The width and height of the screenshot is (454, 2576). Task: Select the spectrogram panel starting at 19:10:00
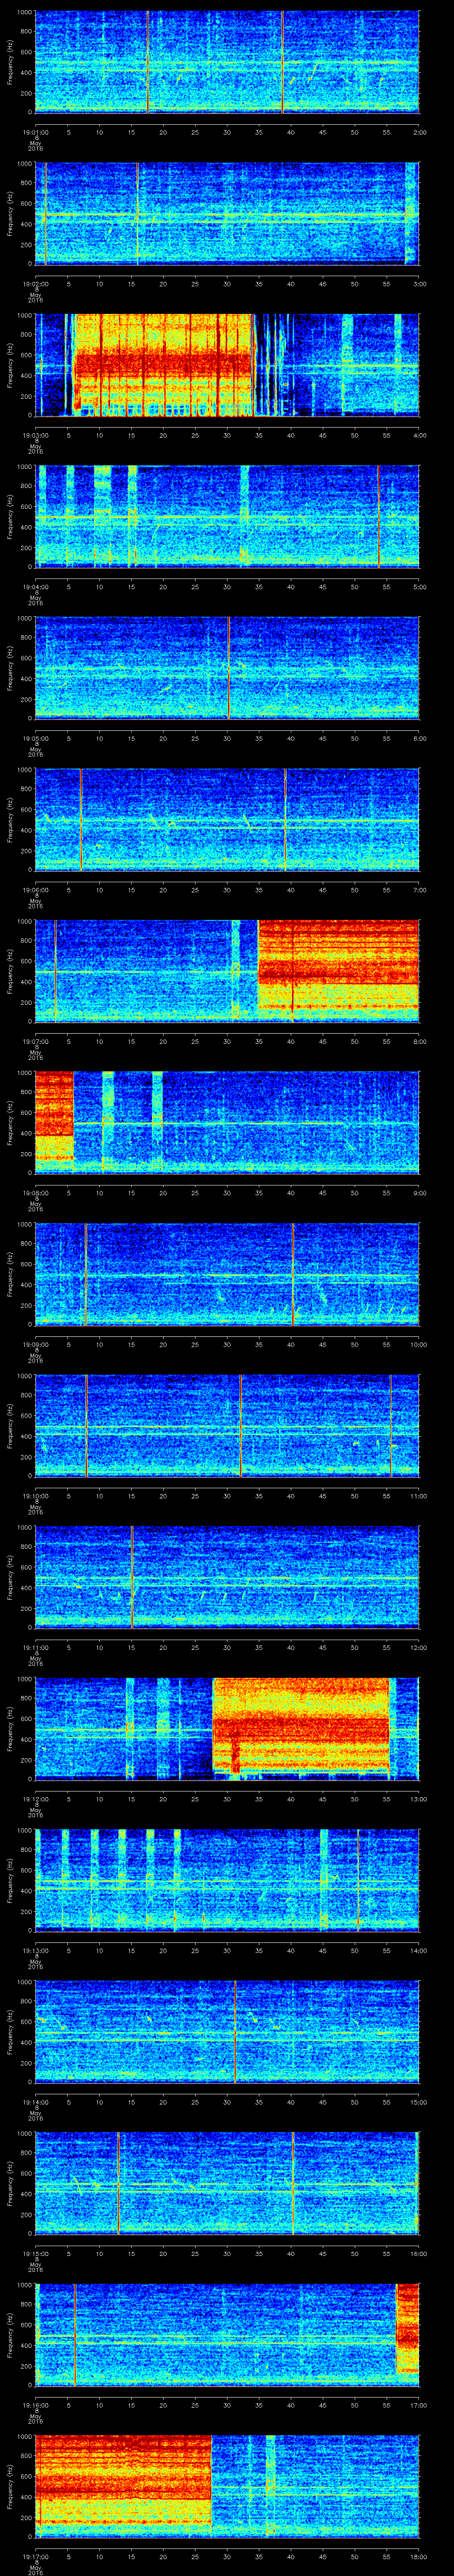pos(227,1425)
